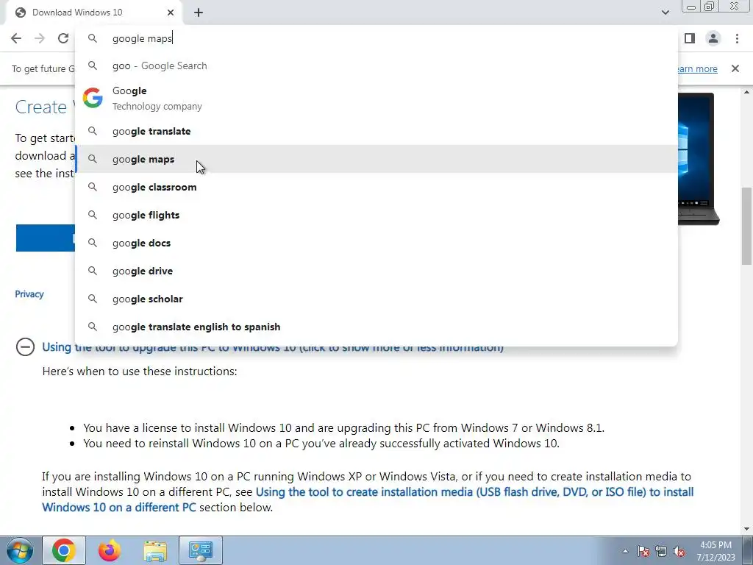The image size is (753, 565).
Task: Open the control panel taskbar icon
Action: click(x=201, y=550)
